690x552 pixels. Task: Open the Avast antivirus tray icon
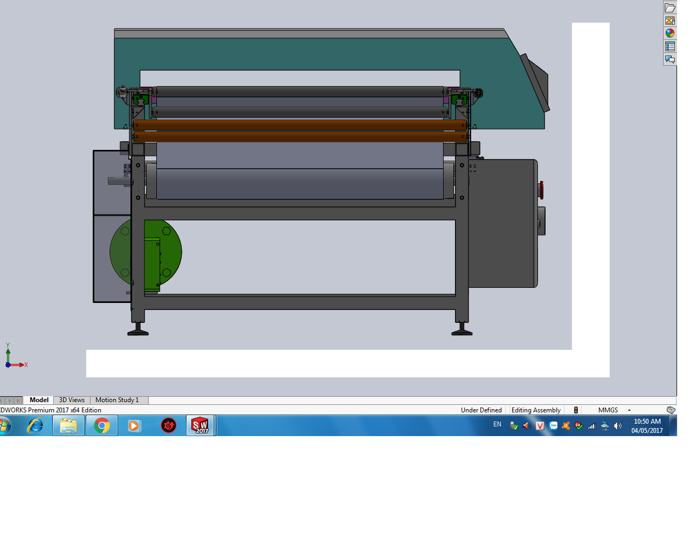point(566,426)
